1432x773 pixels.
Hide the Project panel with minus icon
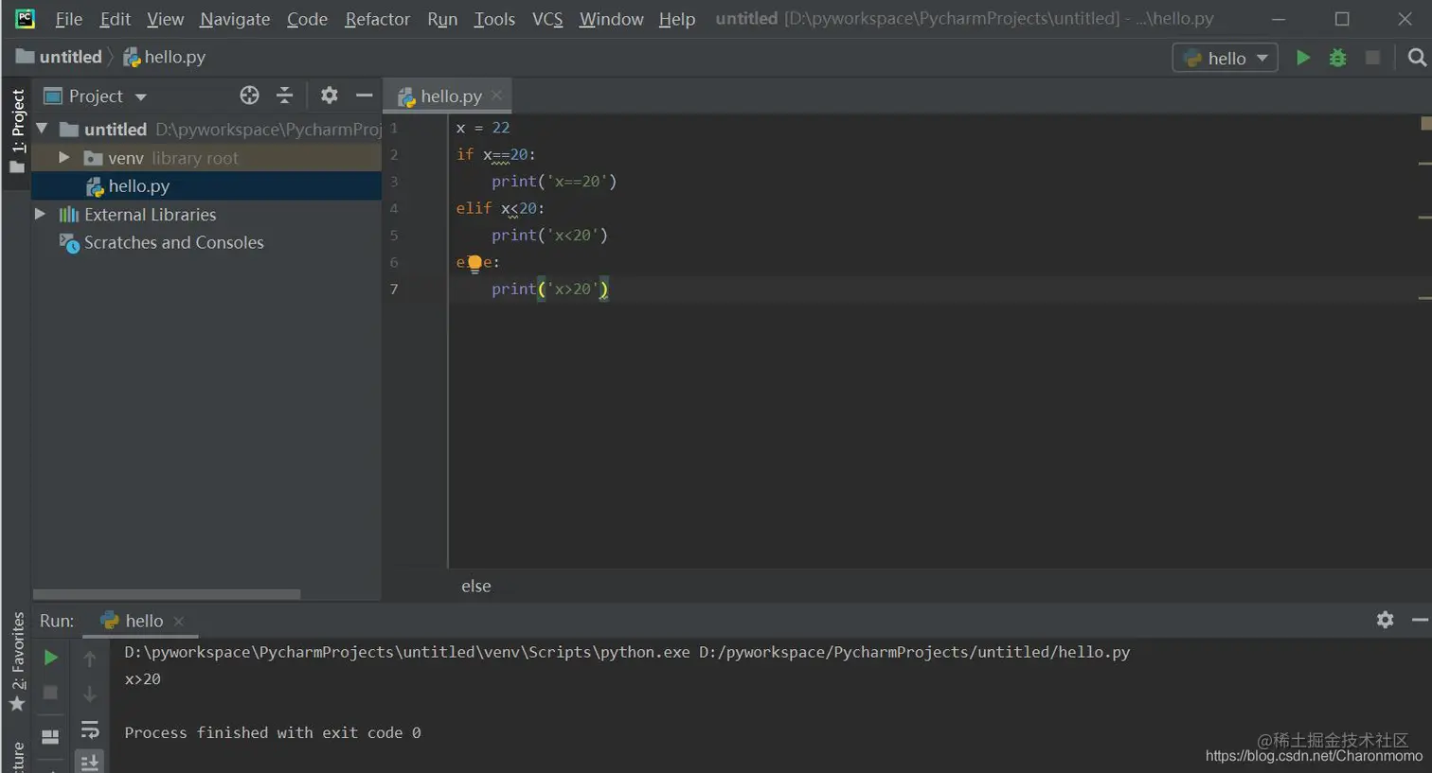[364, 96]
